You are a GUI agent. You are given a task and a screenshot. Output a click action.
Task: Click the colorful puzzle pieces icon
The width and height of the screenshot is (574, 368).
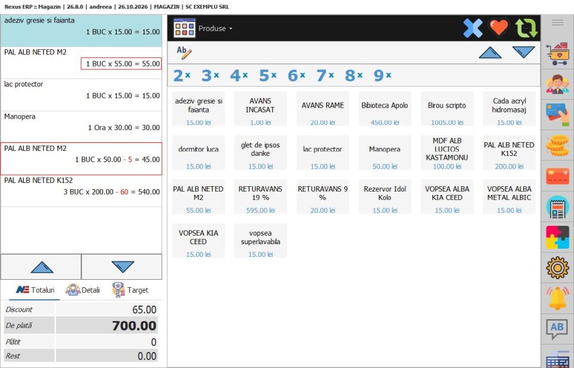(x=557, y=237)
